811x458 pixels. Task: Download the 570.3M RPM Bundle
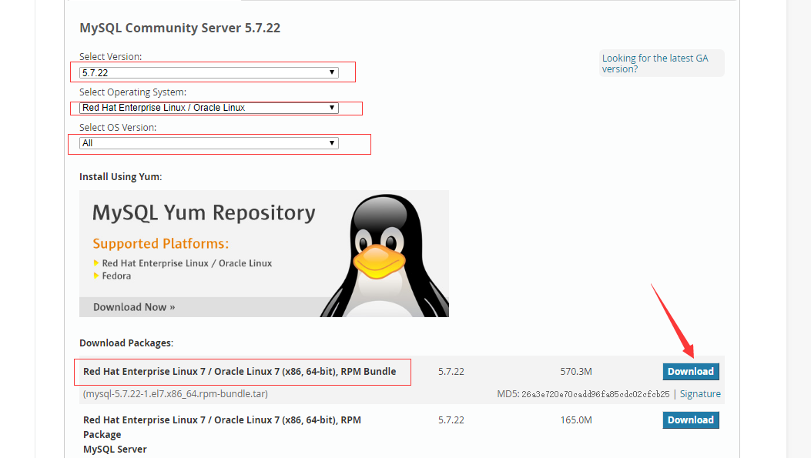coord(691,371)
